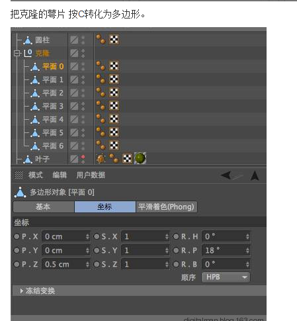Click the P . Z 0.5 cm field
The width and height of the screenshot is (297, 321).
[x=65, y=264]
